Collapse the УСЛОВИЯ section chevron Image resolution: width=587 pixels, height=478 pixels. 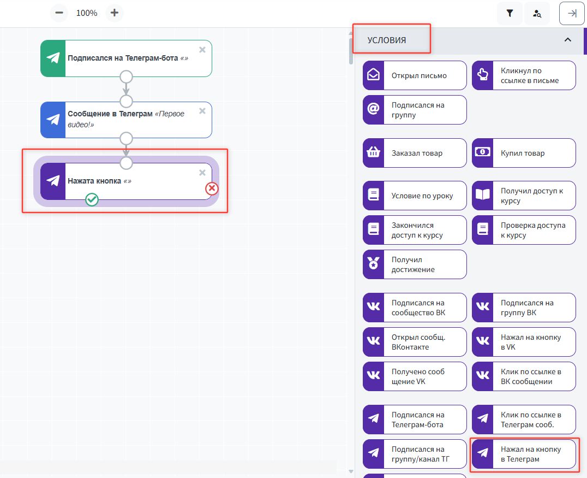[x=567, y=40]
